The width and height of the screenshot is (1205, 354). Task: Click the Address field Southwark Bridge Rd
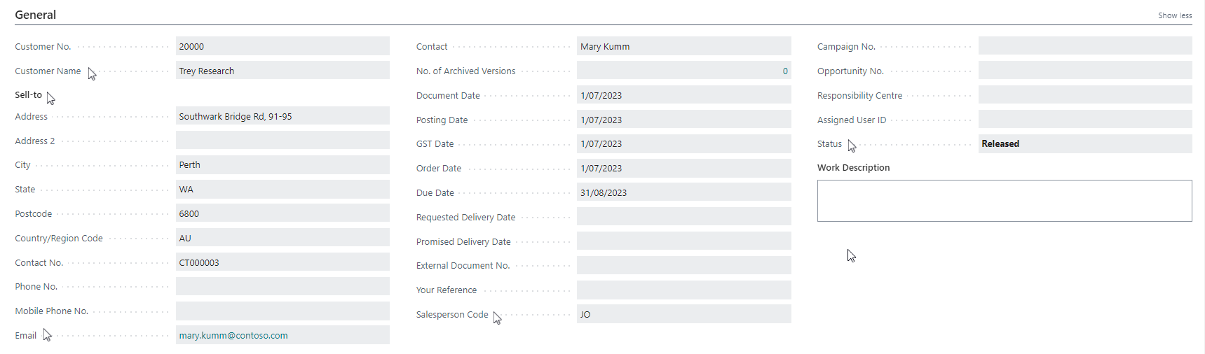pos(282,116)
